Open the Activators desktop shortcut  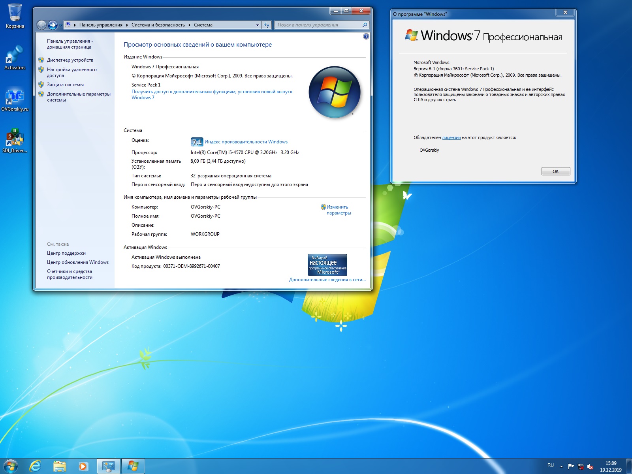(15, 58)
